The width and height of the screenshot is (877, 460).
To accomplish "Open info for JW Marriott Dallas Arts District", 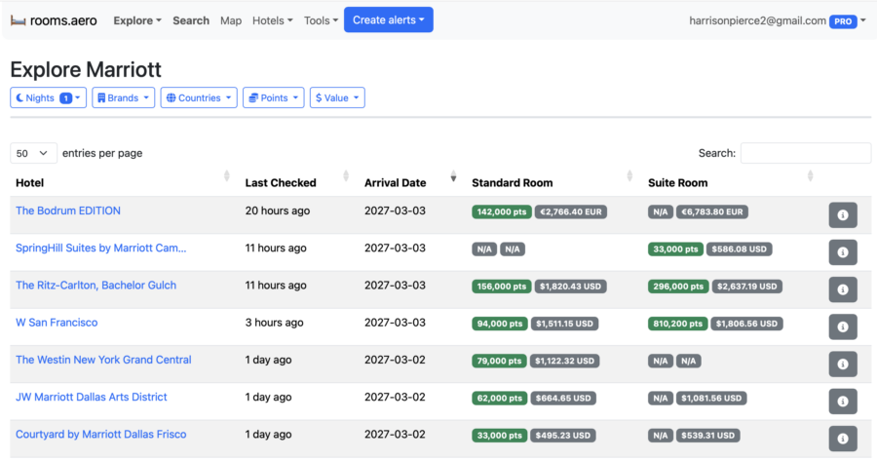I will (x=843, y=402).
